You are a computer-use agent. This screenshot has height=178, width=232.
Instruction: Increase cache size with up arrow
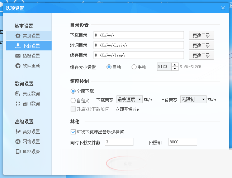tap(175, 65)
